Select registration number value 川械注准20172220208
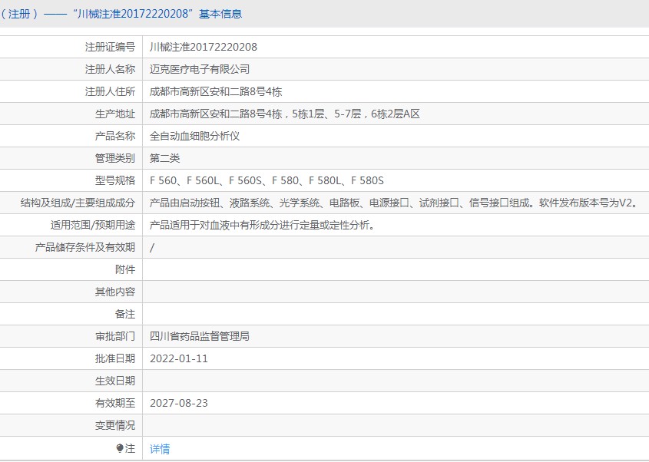The height and width of the screenshot is (462, 649). 204,47
